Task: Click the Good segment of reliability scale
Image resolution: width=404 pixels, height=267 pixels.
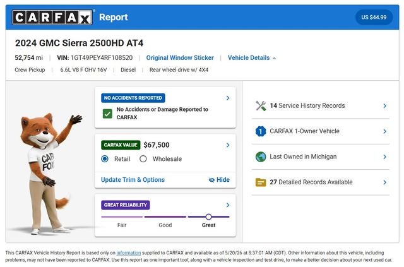Action: pyautogui.click(x=165, y=217)
